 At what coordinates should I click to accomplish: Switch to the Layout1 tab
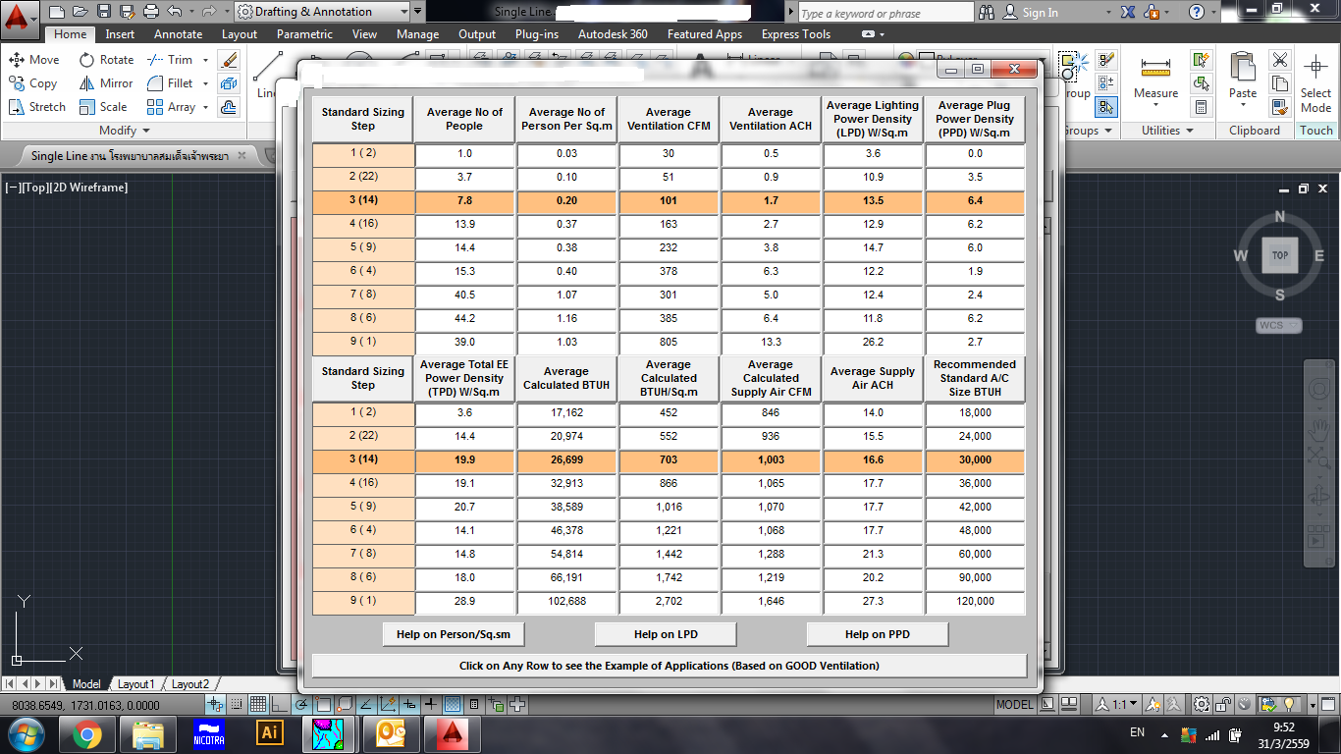coord(135,684)
